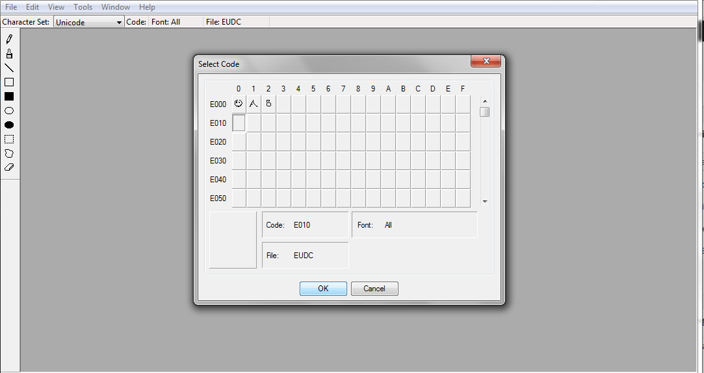Open the Character Set dropdown
704x373 pixels.
point(89,22)
